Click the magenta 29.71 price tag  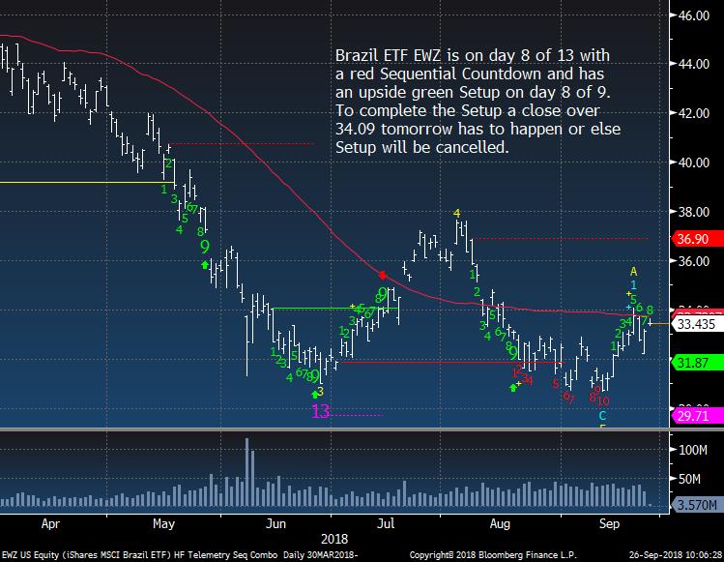[697, 416]
